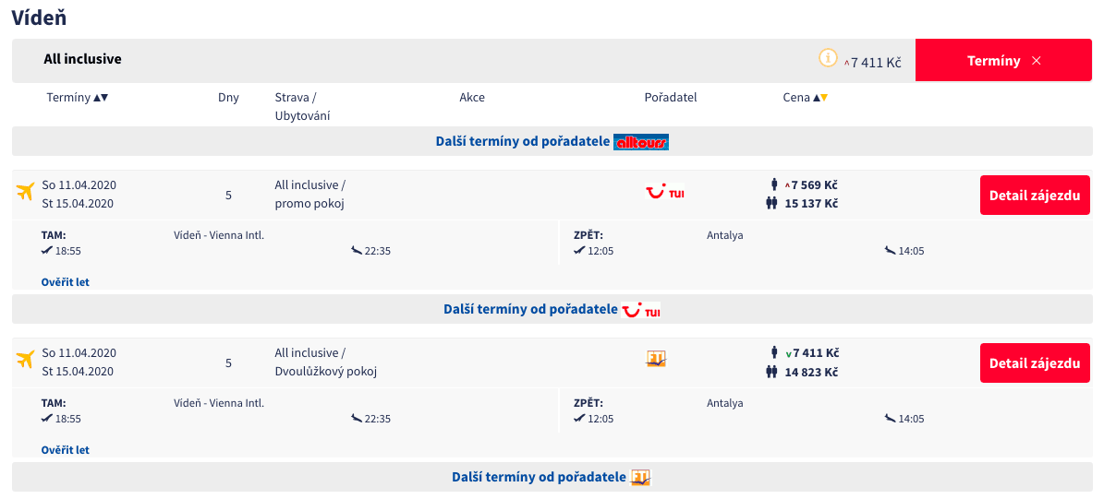This screenshot has width=1104, height=499.
Task: Sort by the Cena column arrows
Action: point(819,98)
